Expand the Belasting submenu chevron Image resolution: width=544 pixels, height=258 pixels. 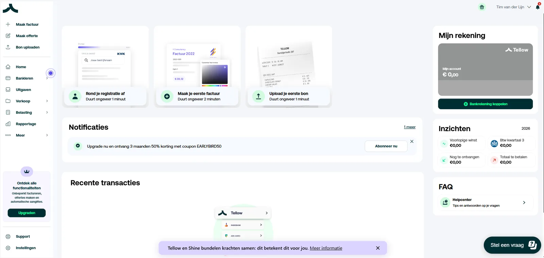coord(47,112)
